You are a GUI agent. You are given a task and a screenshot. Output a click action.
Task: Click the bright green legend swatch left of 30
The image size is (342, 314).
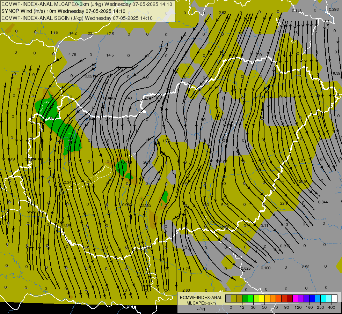tap(250, 299)
